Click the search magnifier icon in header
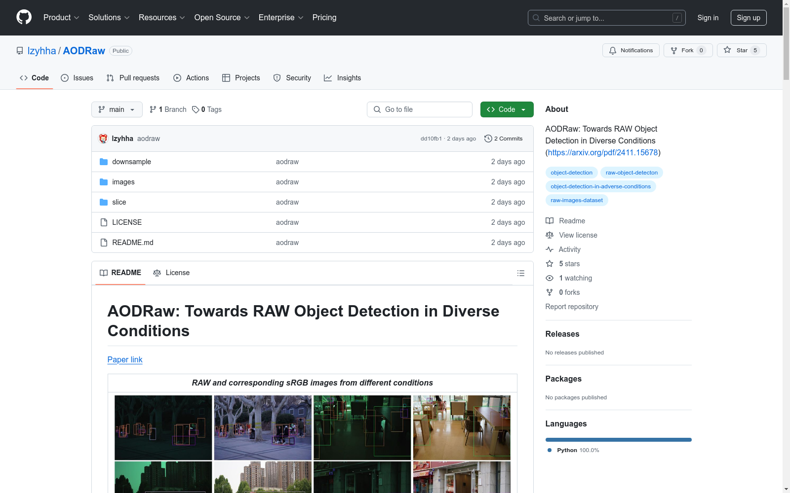Image resolution: width=790 pixels, height=493 pixels. click(536, 18)
